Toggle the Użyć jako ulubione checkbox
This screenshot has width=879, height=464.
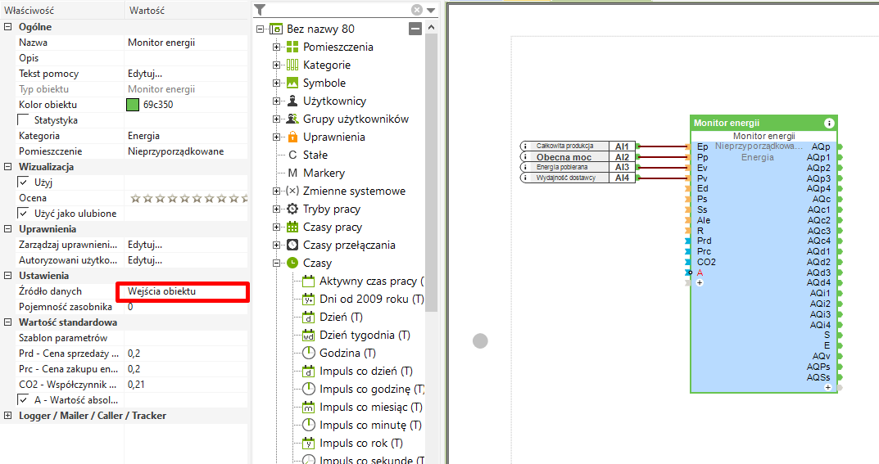[24, 214]
